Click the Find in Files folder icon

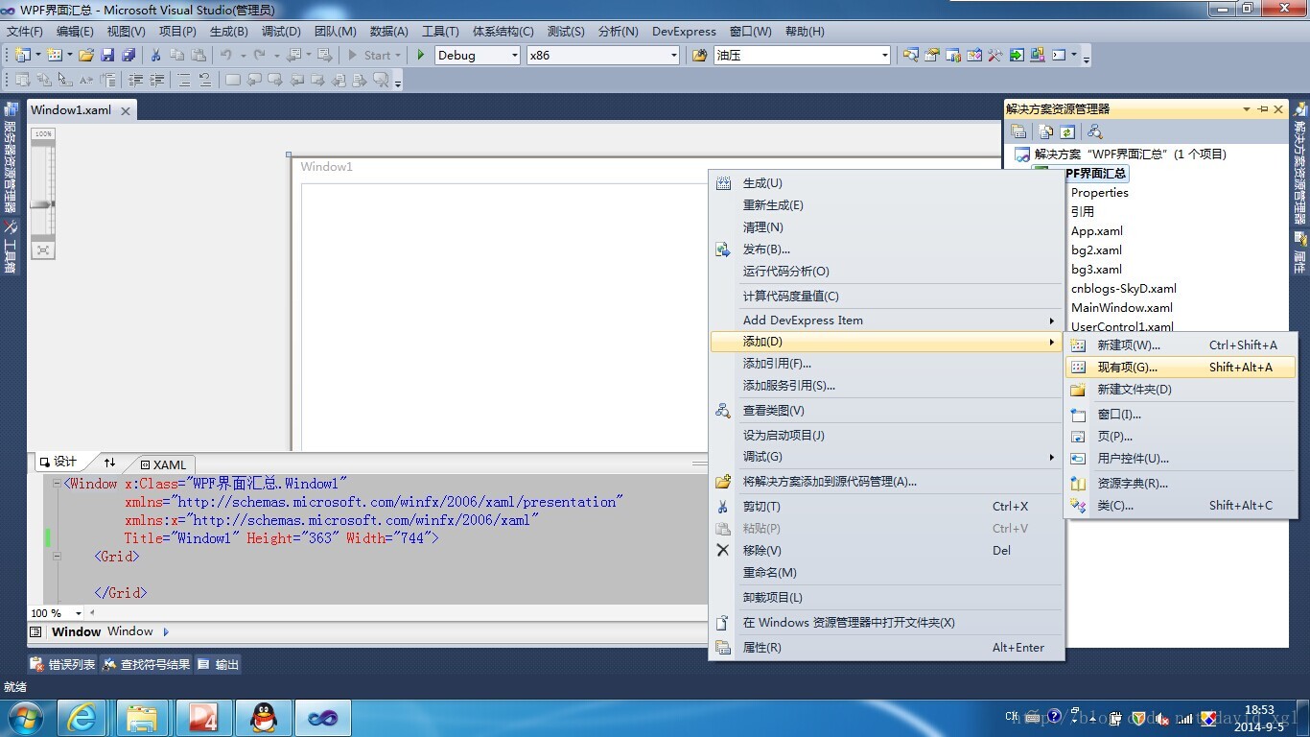[700, 55]
